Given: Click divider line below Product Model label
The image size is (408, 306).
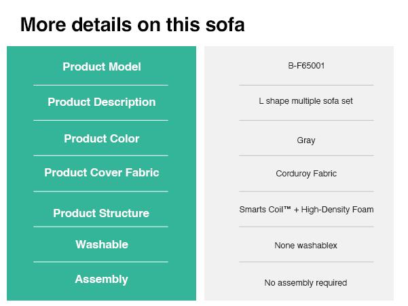Looking at the screenshot, I should (100, 85).
